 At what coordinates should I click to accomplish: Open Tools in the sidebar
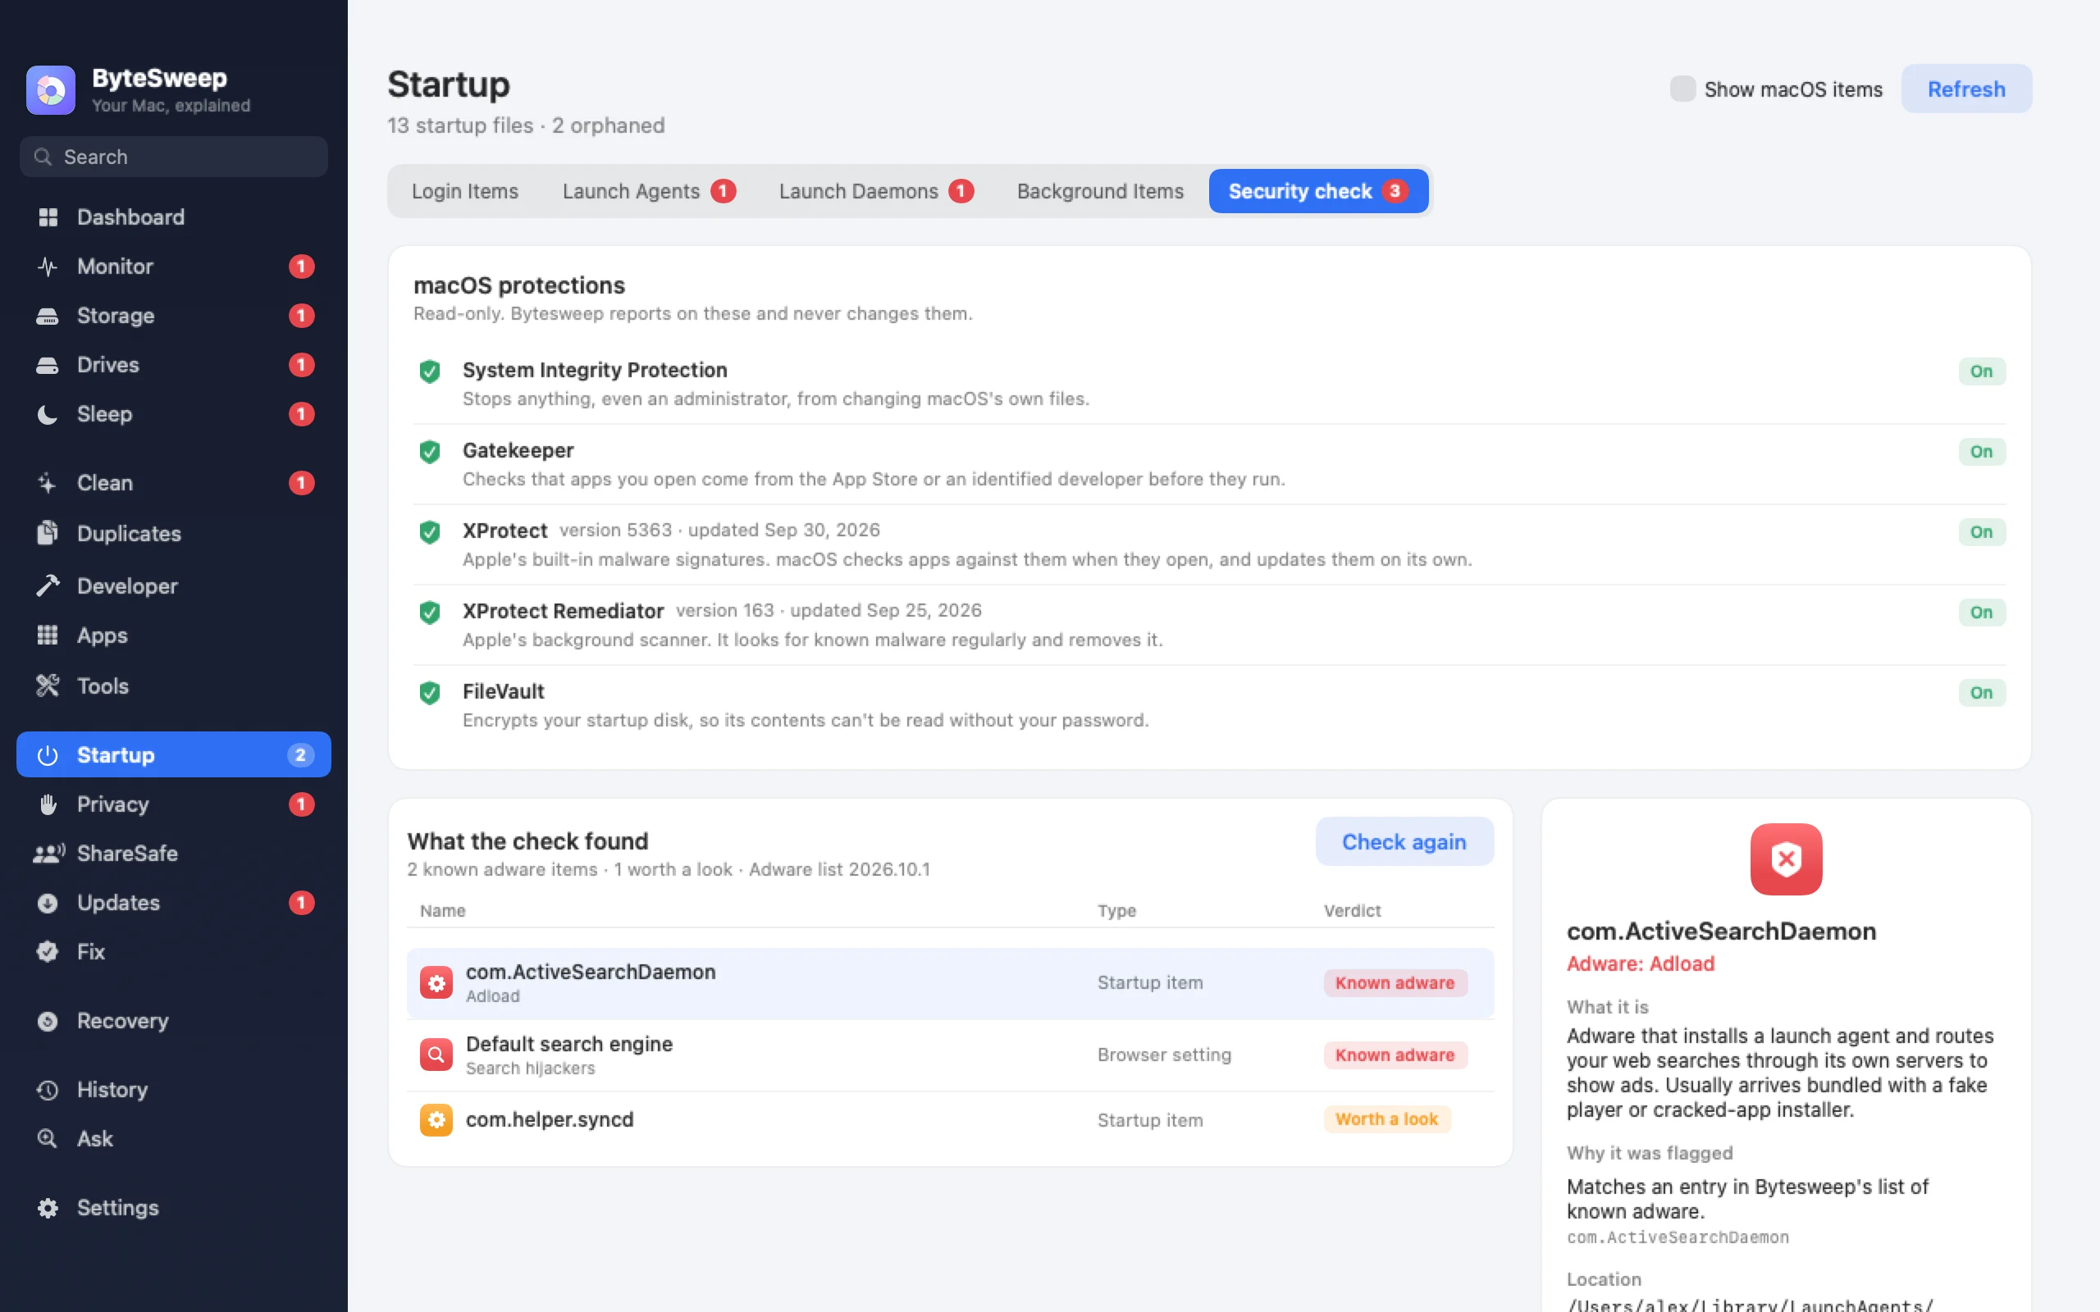(x=174, y=686)
